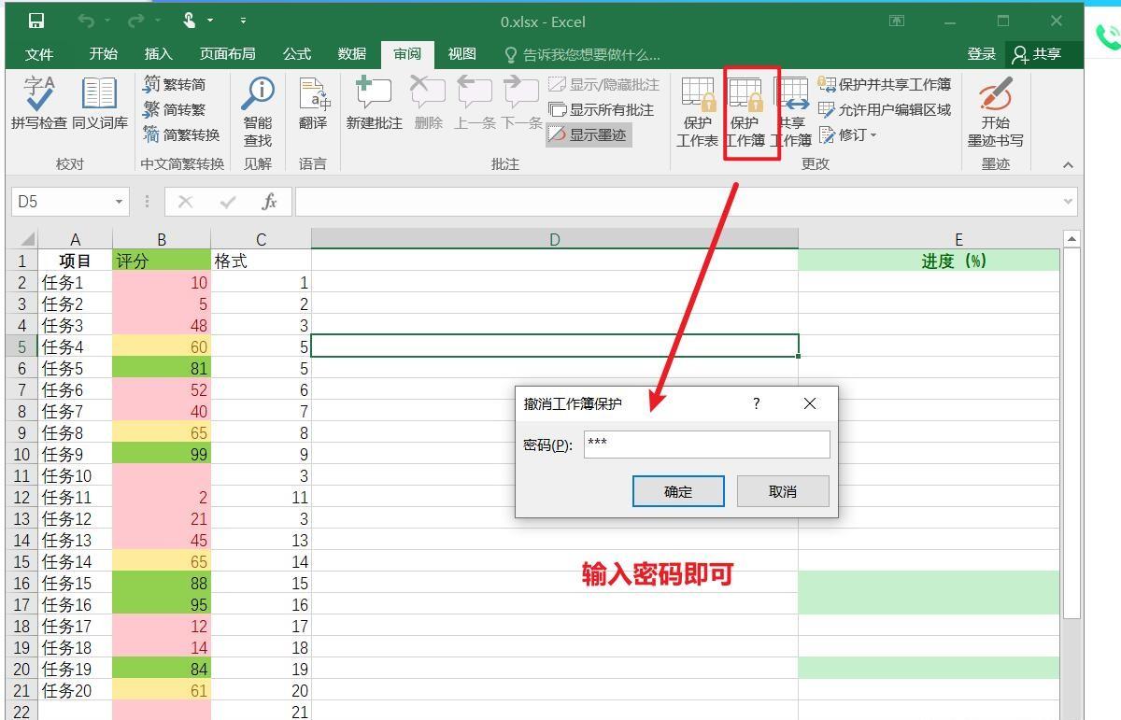Image resolution: width=1121 pixels, height=720 pixels.
Task: Toggle Show All Comments (显示所有批注)
Action: click(x=602, y=110)
